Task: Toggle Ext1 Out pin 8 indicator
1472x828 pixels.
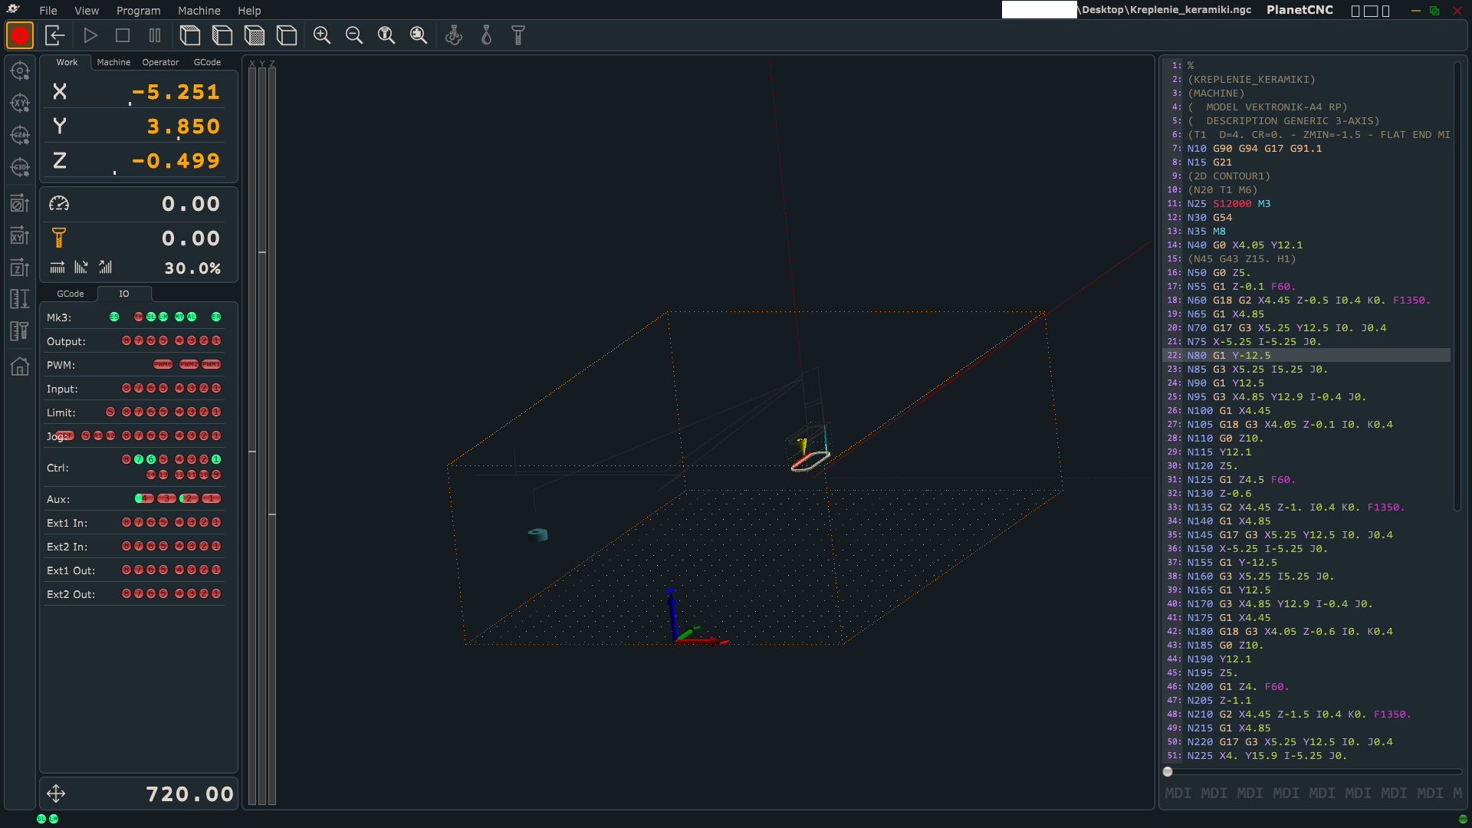Action: click(127, 570)
